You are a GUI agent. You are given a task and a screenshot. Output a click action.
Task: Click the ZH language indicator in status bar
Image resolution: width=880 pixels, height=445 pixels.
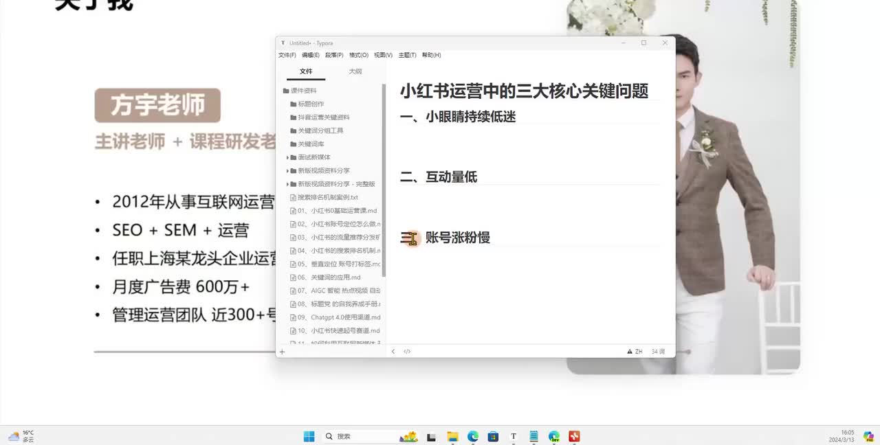pos(639,352)
